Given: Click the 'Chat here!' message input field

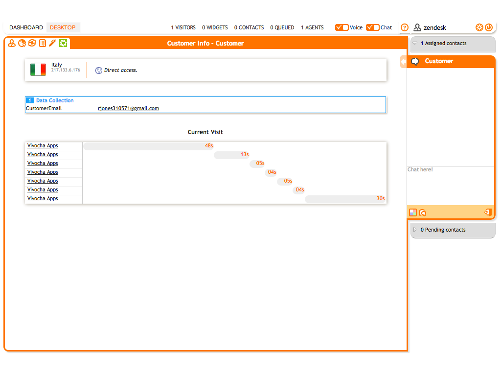Looking at the screenshot, I should (450, 185).
